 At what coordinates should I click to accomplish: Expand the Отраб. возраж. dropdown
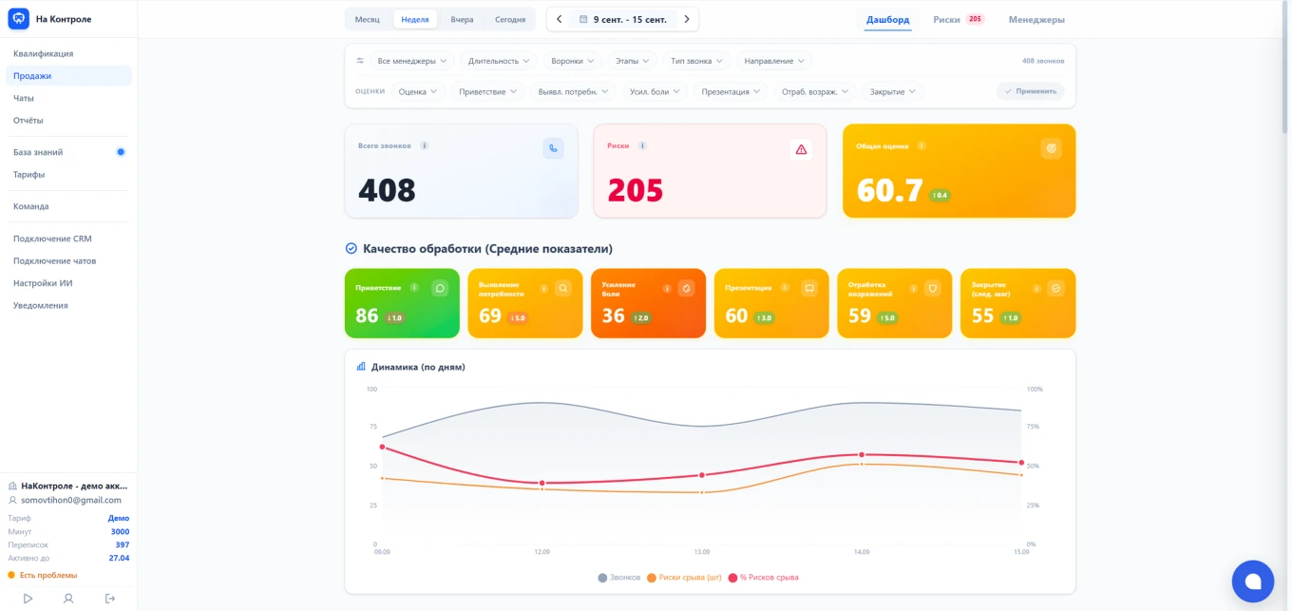[x=815, y=91]
